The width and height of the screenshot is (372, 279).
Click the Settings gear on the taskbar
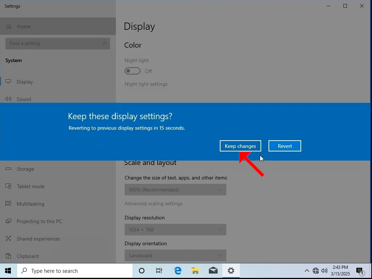point(231,271)
